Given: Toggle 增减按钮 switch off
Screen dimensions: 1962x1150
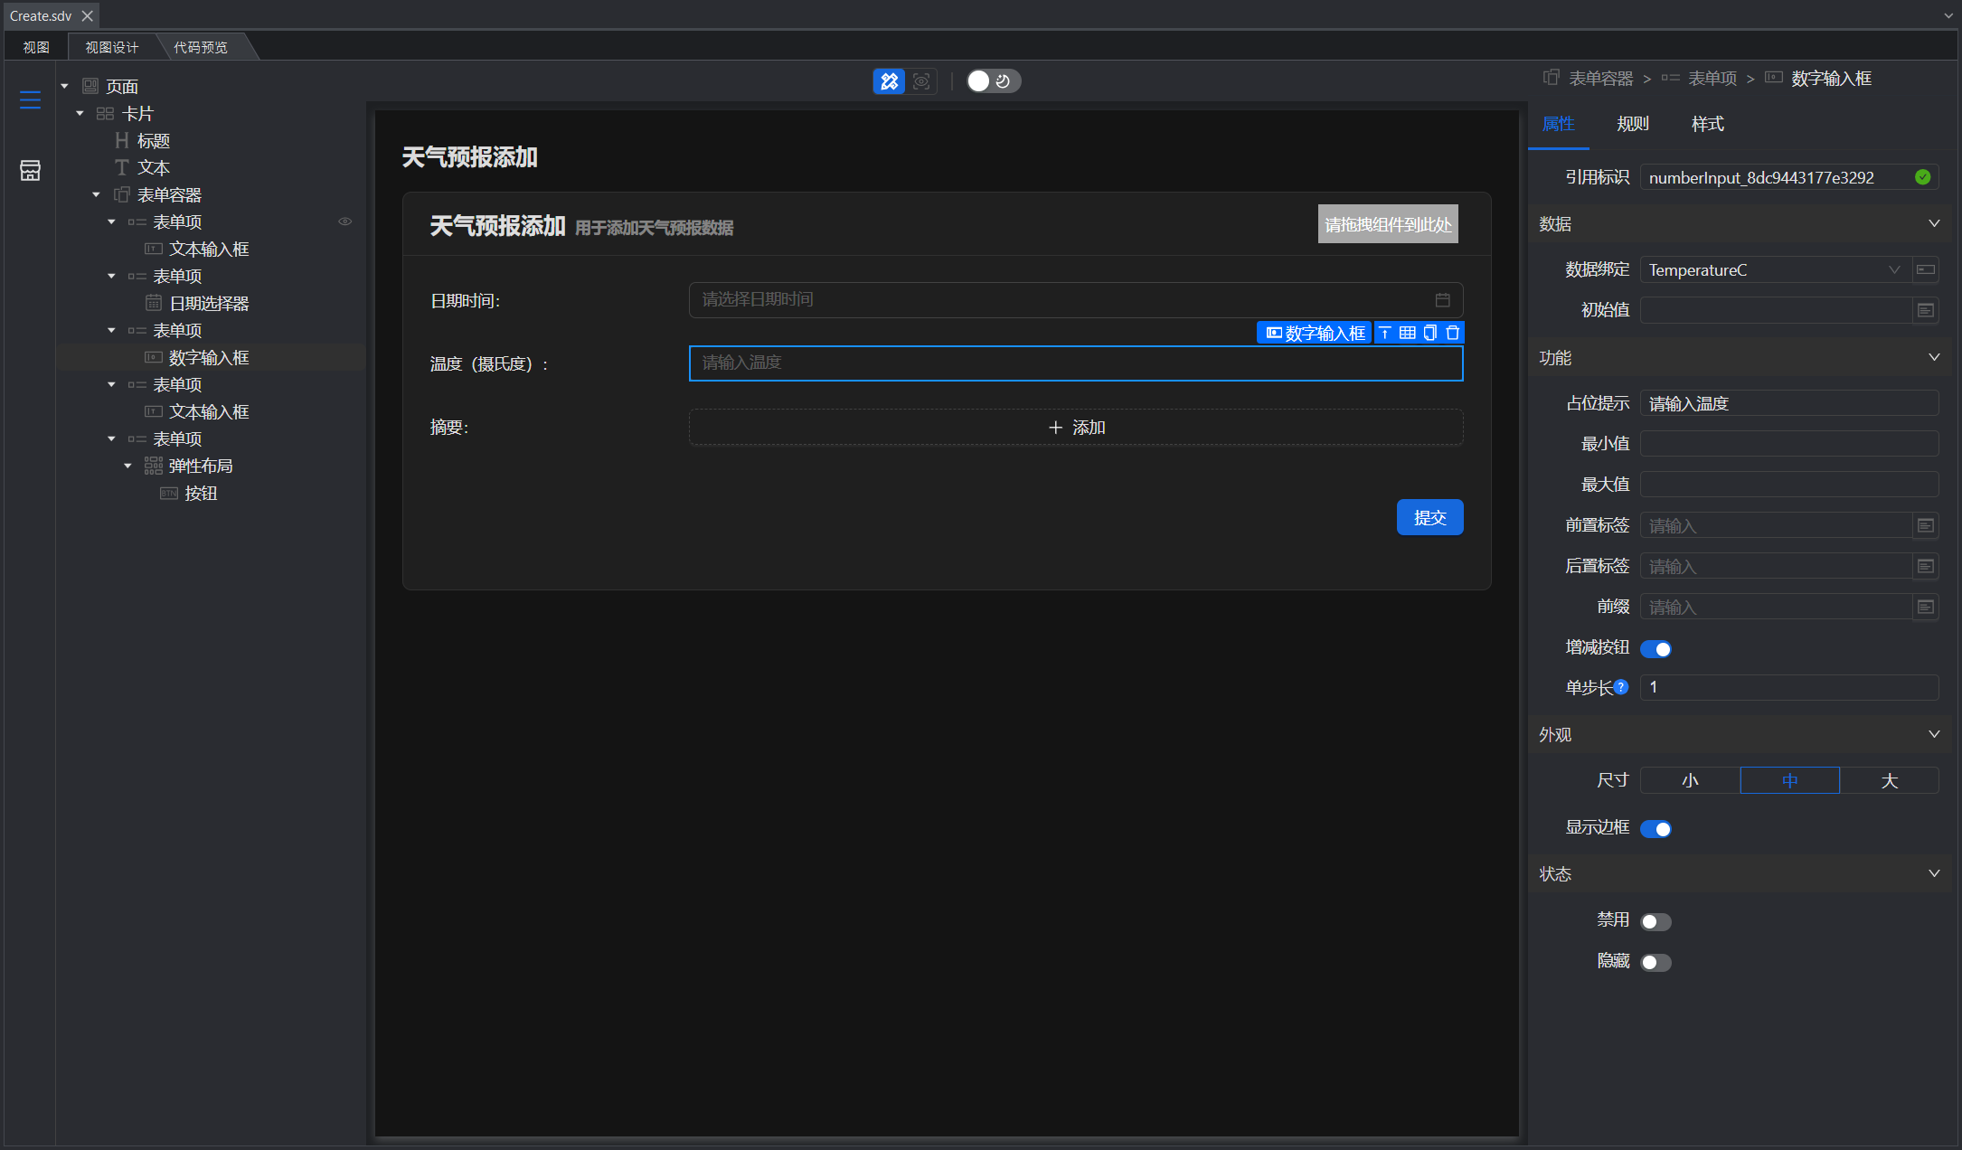Looking at the screenshot, I should click(1655, 649).
